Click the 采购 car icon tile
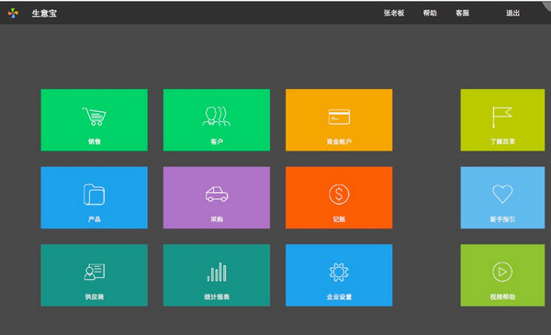This screenshot has width=551, height=335. 217,197
